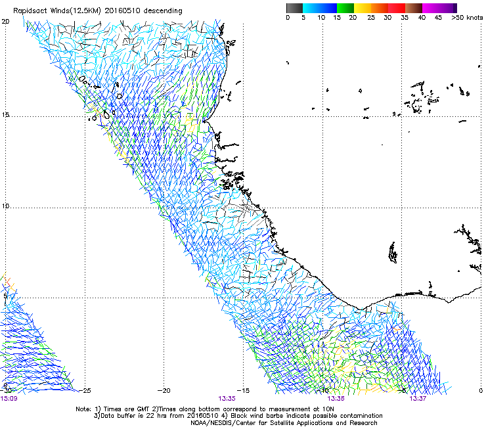Click the cyan-to-blue 5–15 knots legend band
Viewport: 486px width, 427px height.
(x=320, y=8)
